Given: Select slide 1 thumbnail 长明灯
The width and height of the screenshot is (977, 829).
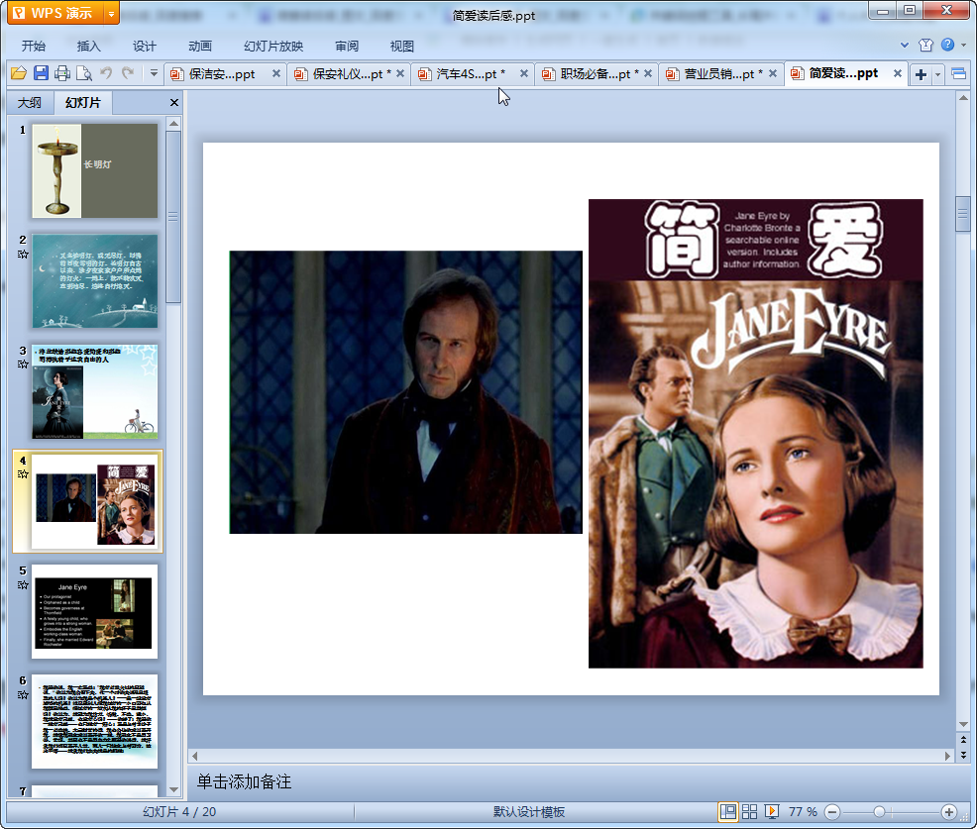Looking at the screenshot, I should pyautogui.click(x=95, y=170).
